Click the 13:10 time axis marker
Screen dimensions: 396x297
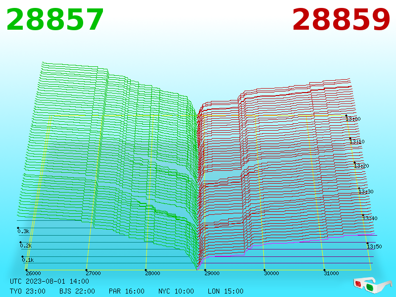coord(357,142)
